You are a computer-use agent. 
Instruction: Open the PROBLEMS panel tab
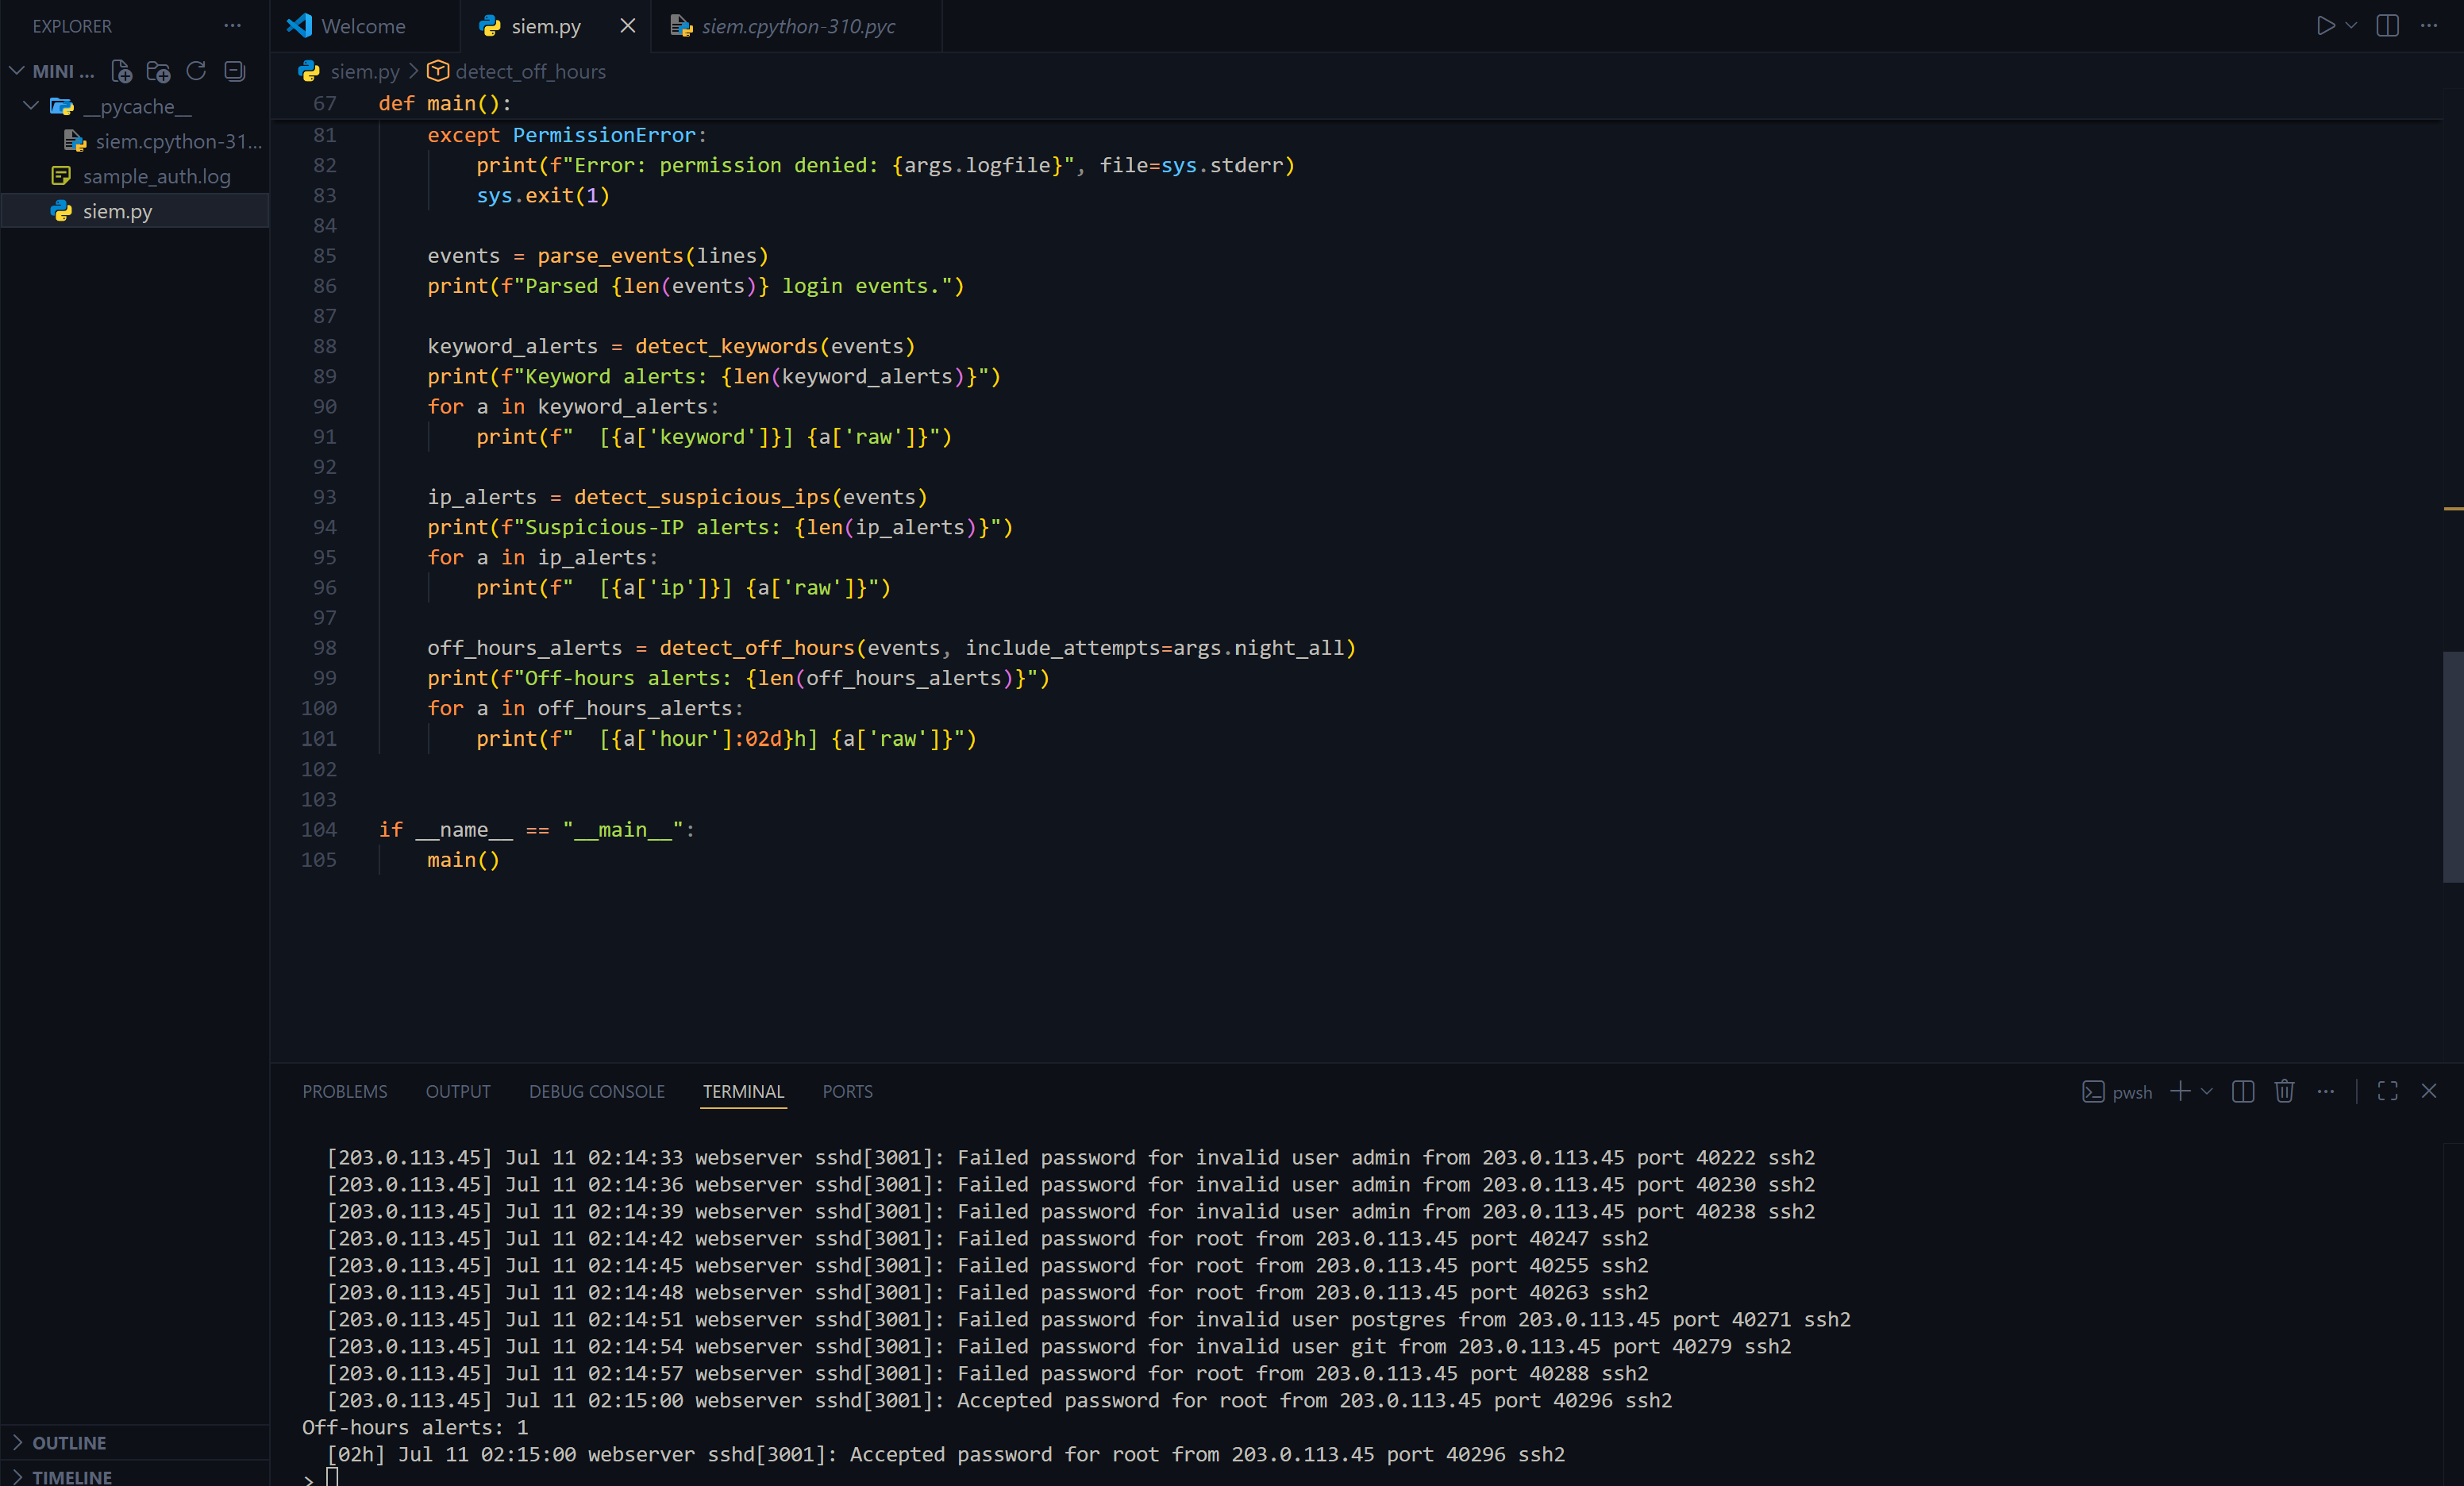[x=345, y=1091]
